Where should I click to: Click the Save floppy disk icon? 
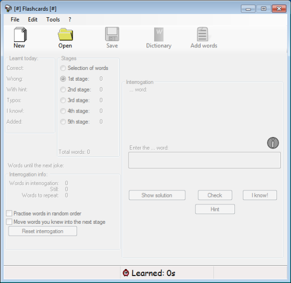click(112, 34)
